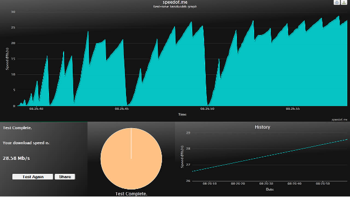Open the speedof.me credit link below graph

pyautogui.click(x=339, y=119)
